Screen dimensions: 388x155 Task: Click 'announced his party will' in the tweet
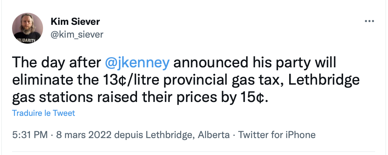[x=255, y=64]
